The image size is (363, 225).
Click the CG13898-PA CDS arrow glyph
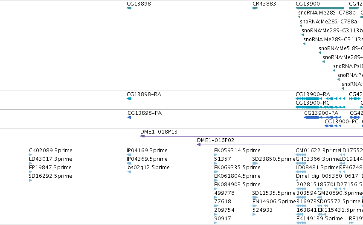(x=129, y=117)
